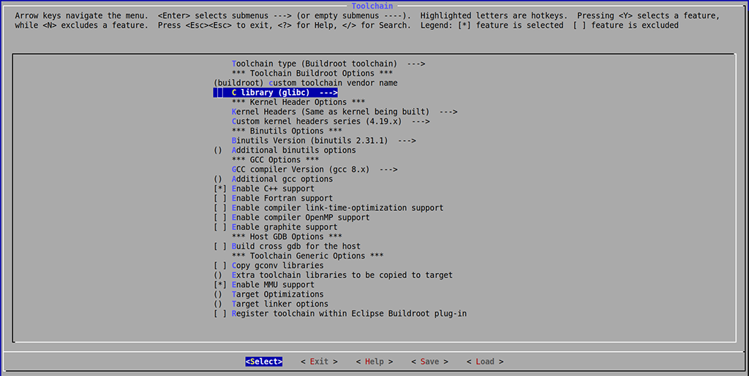Viewport: 749px width, 376px height.
Task: Click the Load button
Action: point(485,361)
